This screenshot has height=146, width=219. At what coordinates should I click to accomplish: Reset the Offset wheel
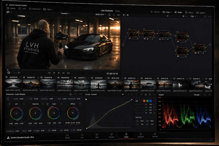click(80, 104)
